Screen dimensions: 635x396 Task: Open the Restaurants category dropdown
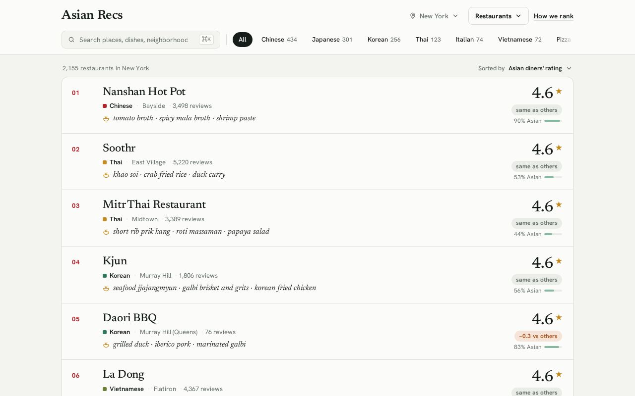tap(498, 16)
